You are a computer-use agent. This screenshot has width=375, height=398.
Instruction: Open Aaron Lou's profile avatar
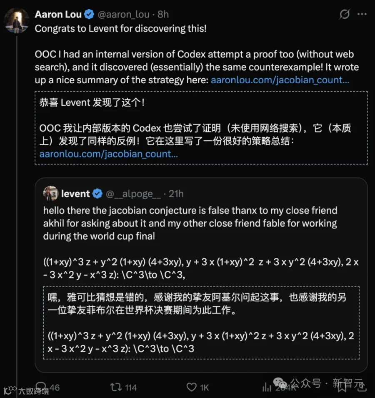click(x=17, y=21)
